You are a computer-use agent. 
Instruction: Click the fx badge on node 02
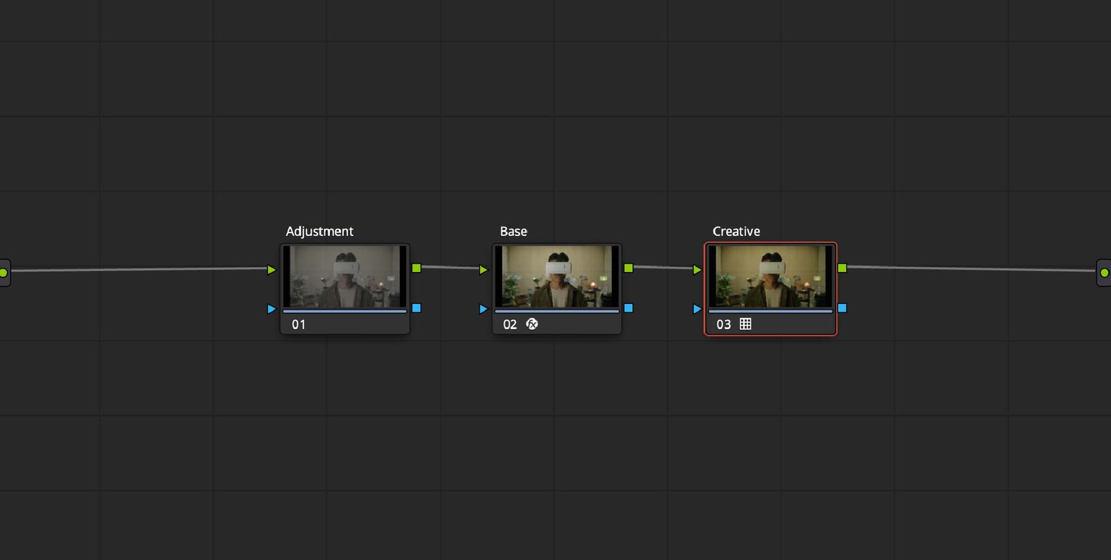(532, 324)
